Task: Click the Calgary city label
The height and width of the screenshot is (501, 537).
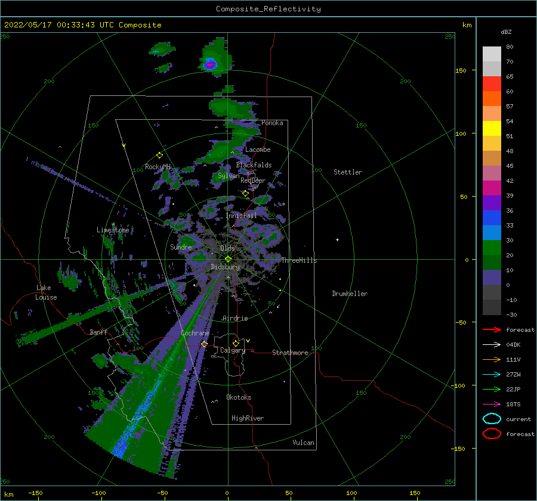Action: (233, 350)
